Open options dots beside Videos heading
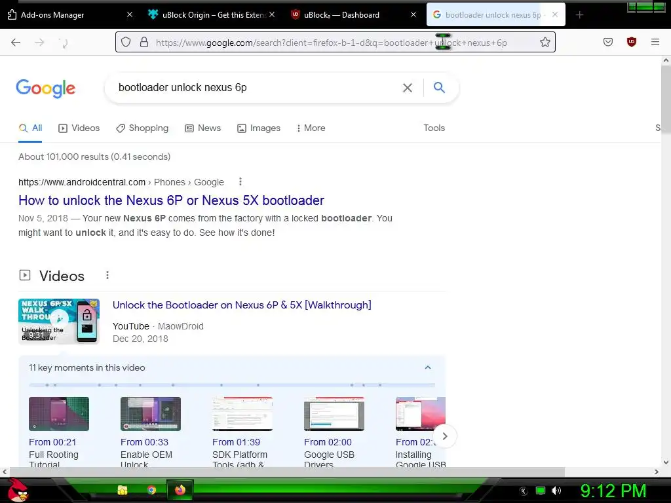 (x=107, y=275)
